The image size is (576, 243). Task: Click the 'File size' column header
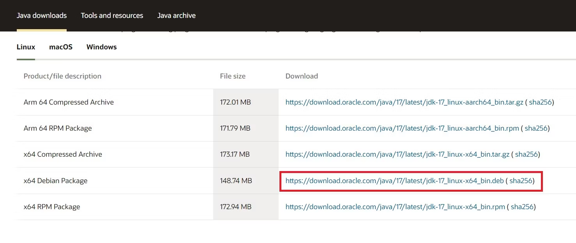pos(233,76)
